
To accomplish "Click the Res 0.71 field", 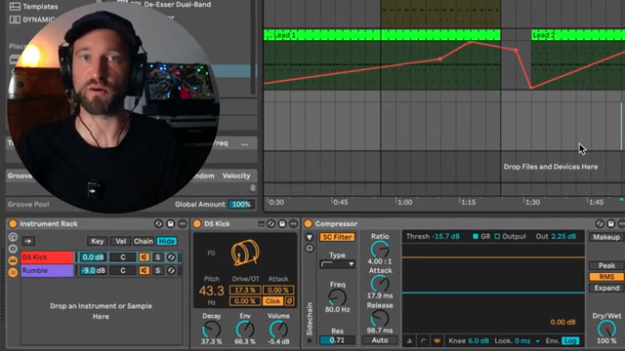I will [x=337, y=340].
